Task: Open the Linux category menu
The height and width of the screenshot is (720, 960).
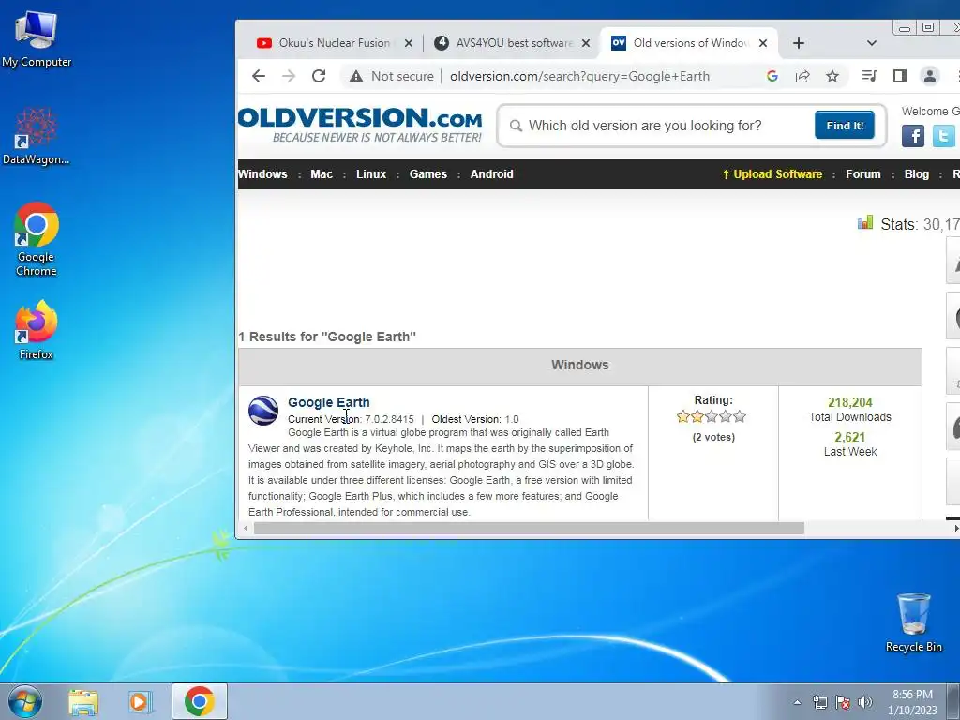Action: coord(371,173)
